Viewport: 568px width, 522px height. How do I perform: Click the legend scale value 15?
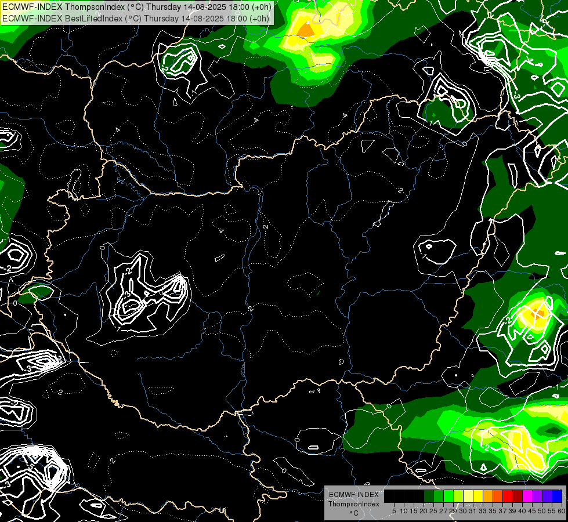point(414,511)
